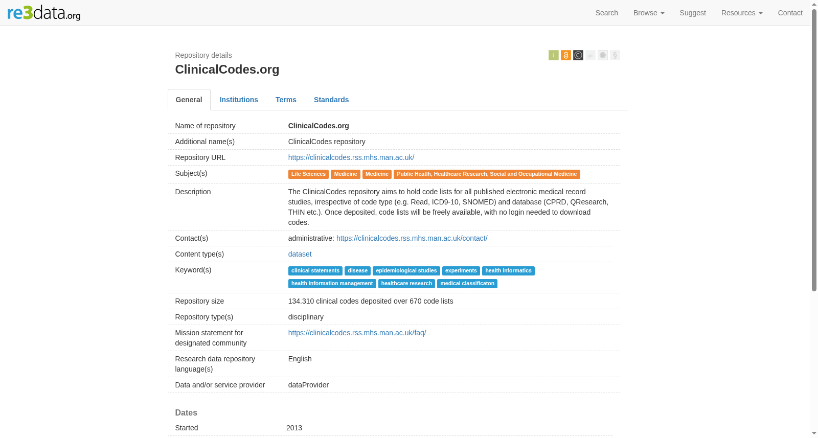Click the 'Life Sciences' subject tag

(308, 174)
